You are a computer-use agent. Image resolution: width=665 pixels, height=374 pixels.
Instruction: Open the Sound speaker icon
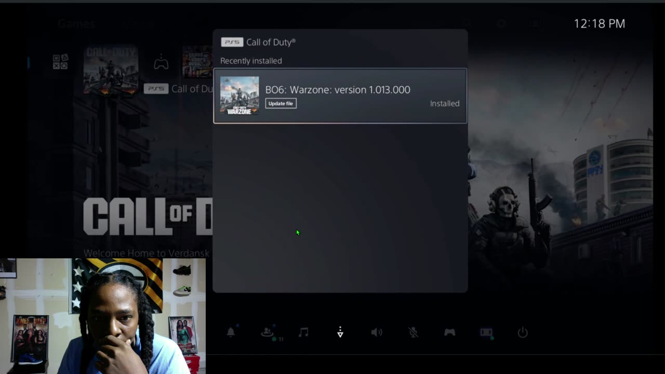377,332
